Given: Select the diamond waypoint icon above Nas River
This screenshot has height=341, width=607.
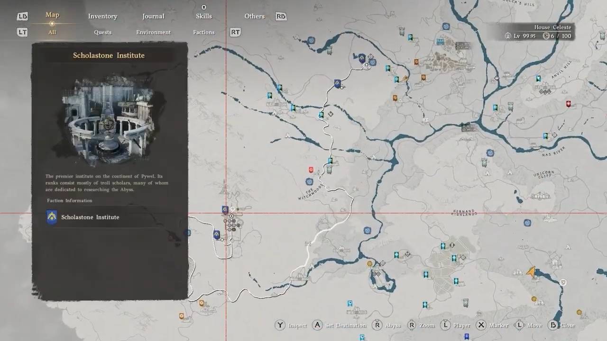Looking at the screenshot, I should point(554,135).
